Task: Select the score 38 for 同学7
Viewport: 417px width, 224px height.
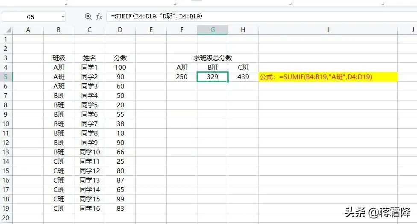Action: tap(120, 124)
